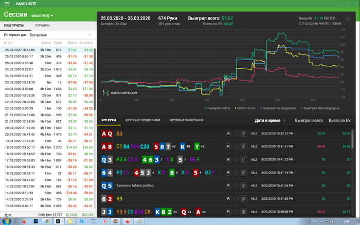Select session 14.03.2020 8:10:33
The image size is (360, 225).
point(48,193)
